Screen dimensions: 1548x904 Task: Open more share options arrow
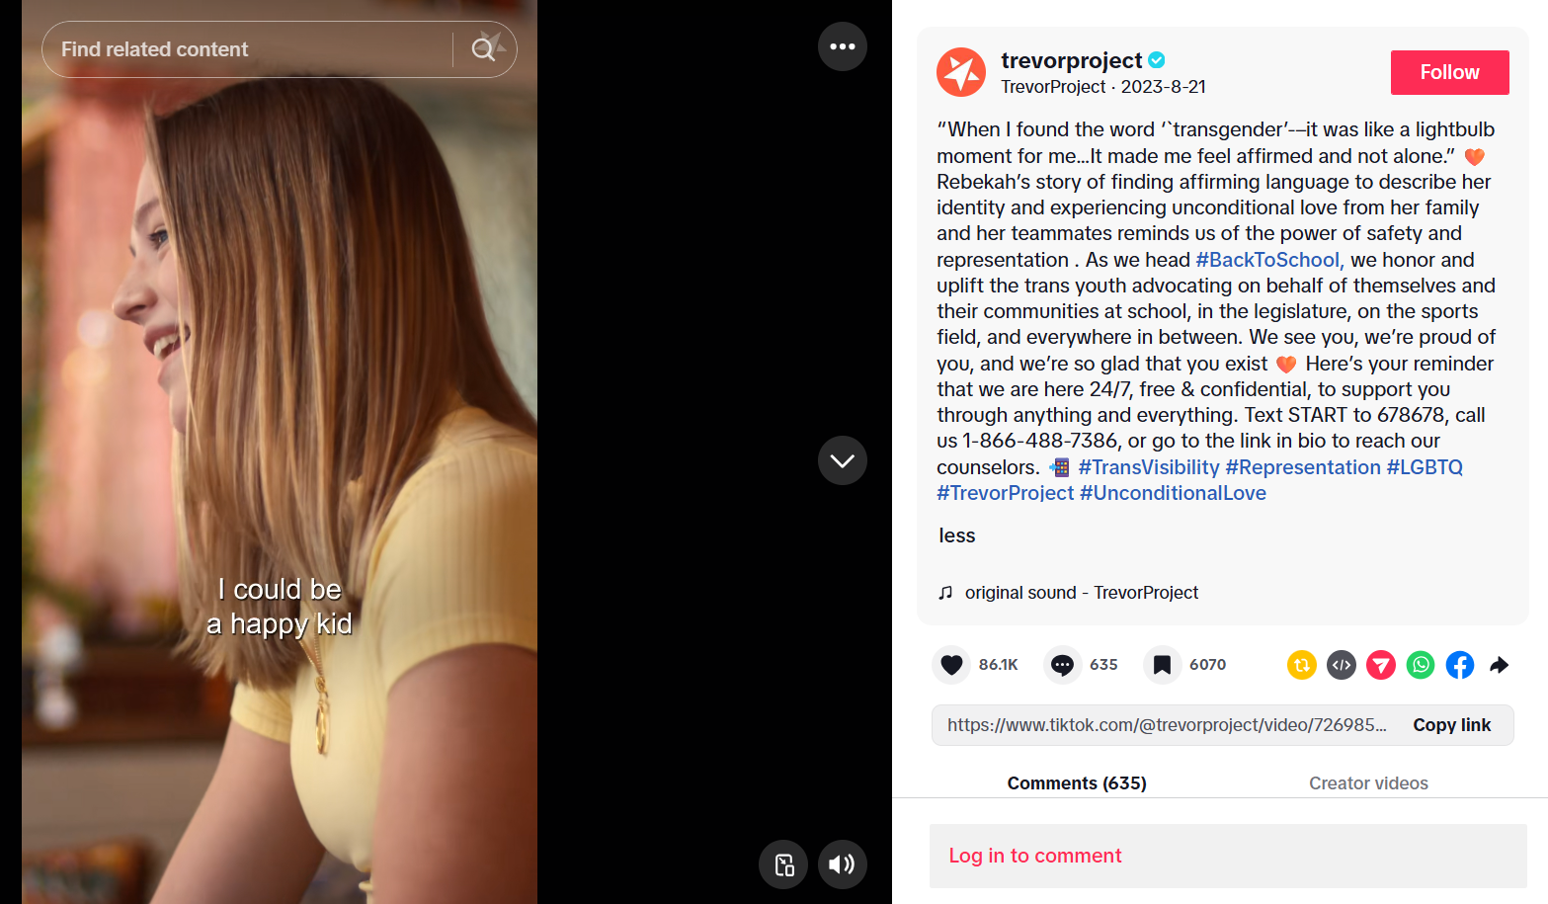(x=1500, y=665)
